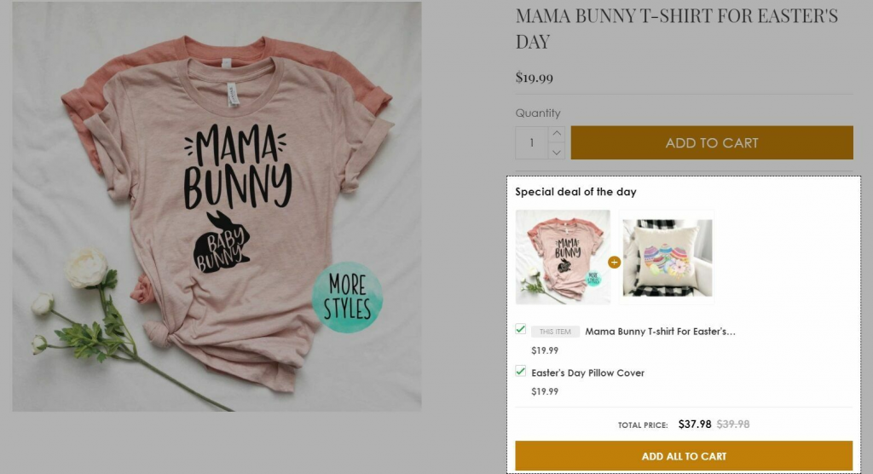Click the crossed-out $39.98 price
The image size is (873, 474).
[x=732, y=424]
